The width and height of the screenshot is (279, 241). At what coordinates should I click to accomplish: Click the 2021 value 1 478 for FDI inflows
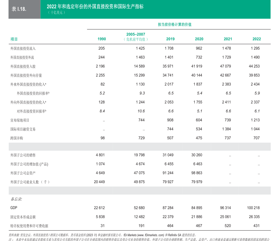(x=226, y=49)
